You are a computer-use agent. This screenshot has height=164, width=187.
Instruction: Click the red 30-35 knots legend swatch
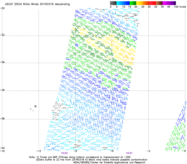coord(153,3)
